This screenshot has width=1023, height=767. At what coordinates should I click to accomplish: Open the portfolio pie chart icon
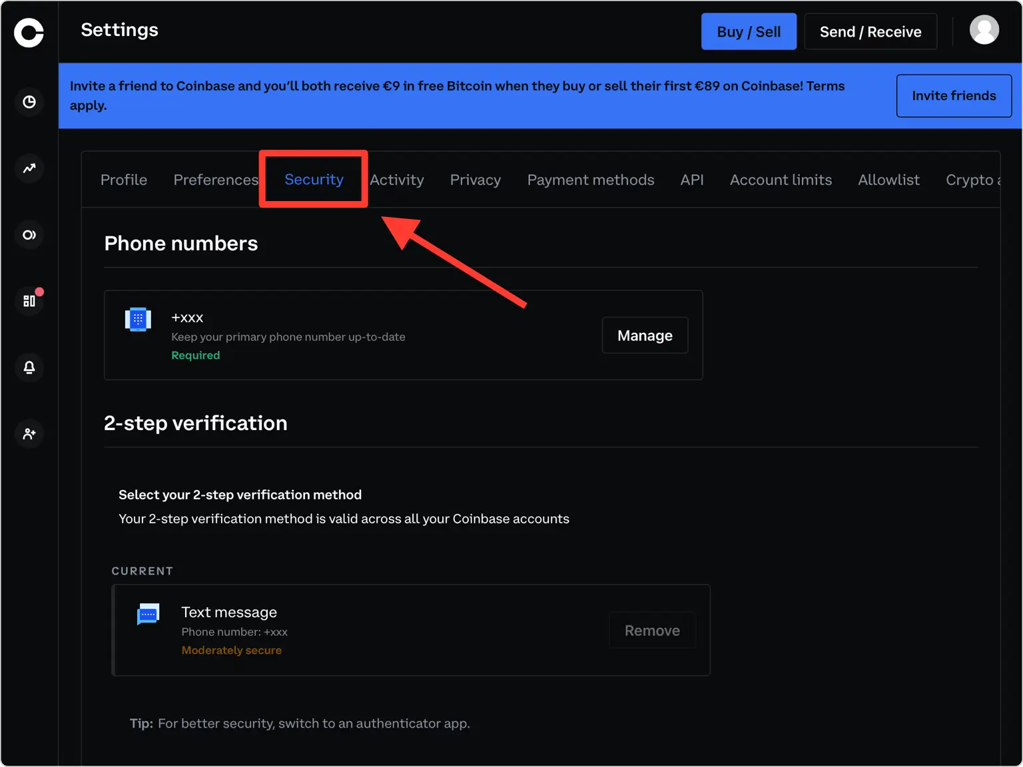coord(29,102)
